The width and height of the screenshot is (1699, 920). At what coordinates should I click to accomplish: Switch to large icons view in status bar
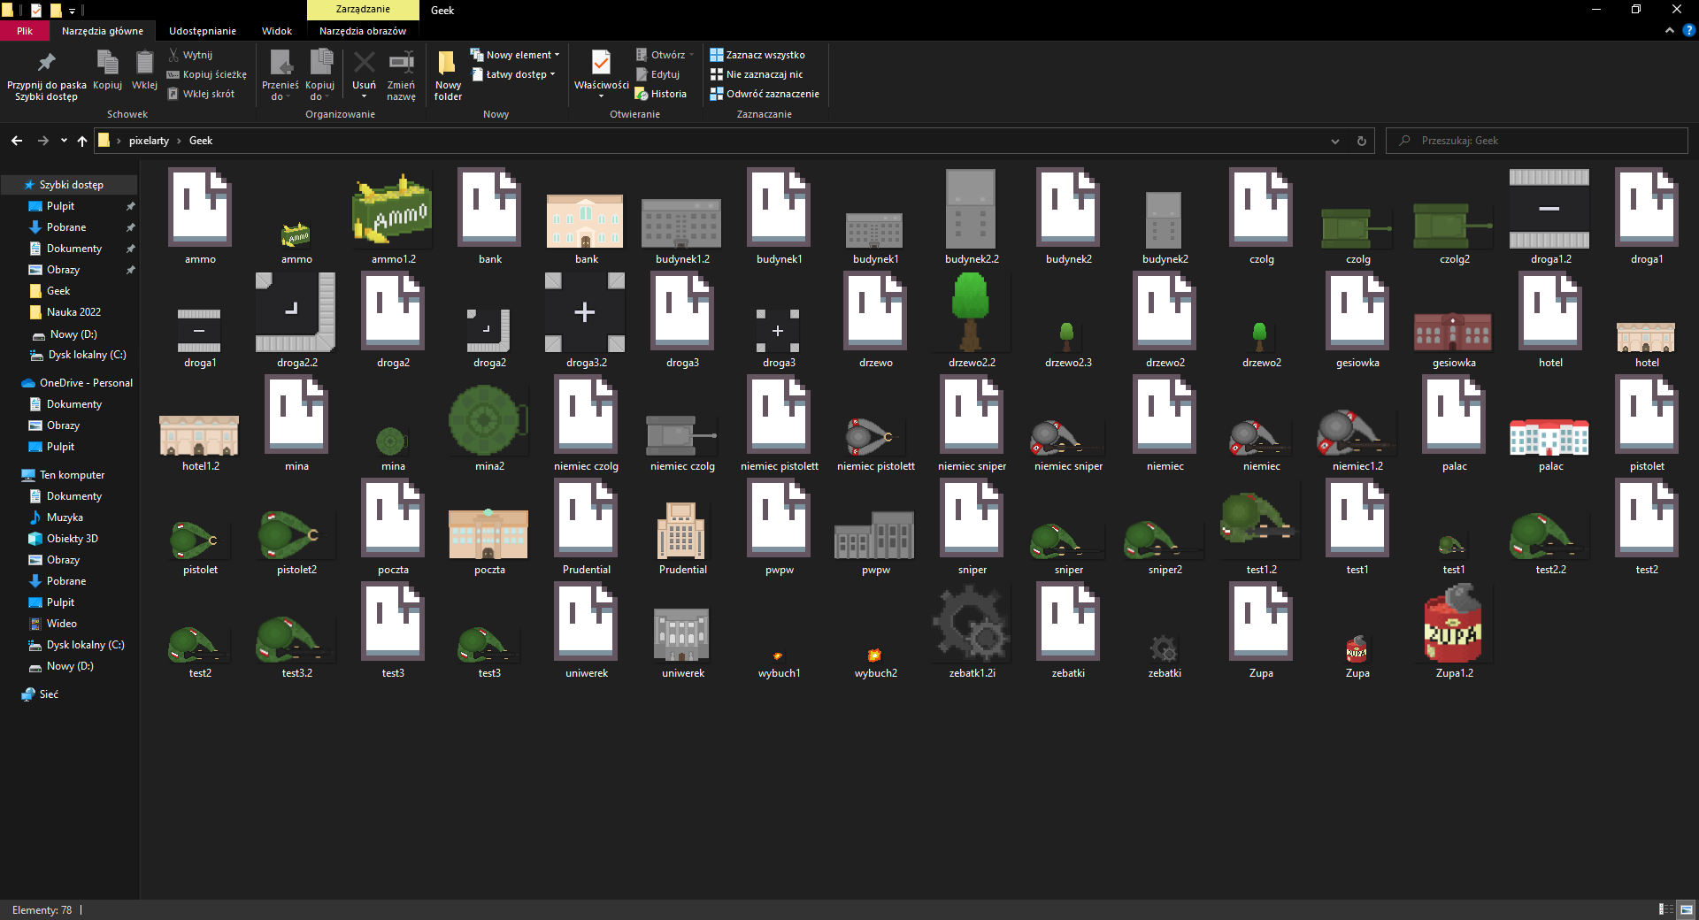pyautogui.click(x=1687, y=909)
